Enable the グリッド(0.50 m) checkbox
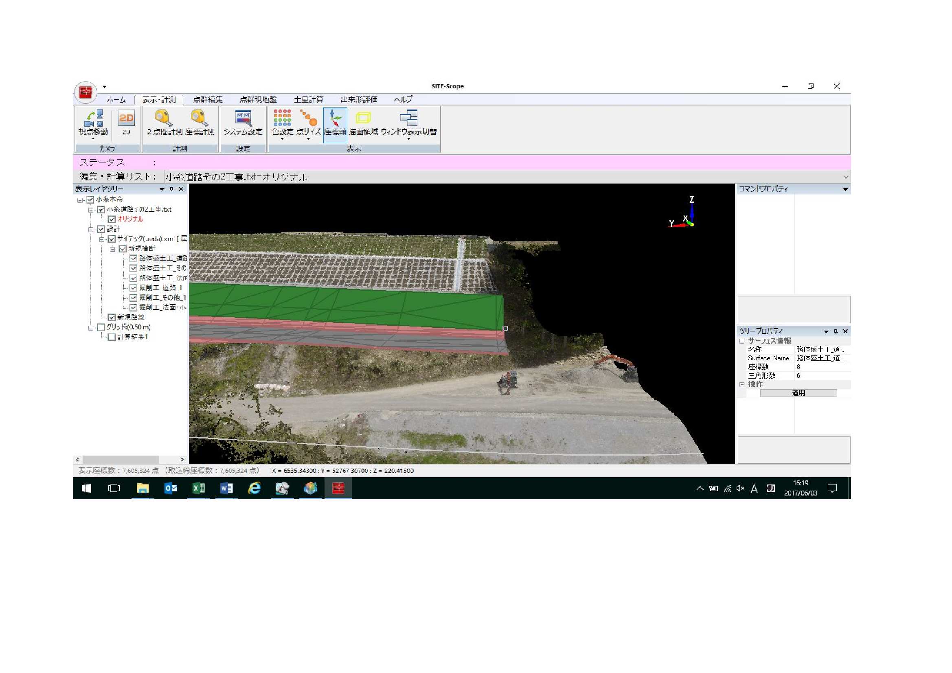 tap(101, 327)
